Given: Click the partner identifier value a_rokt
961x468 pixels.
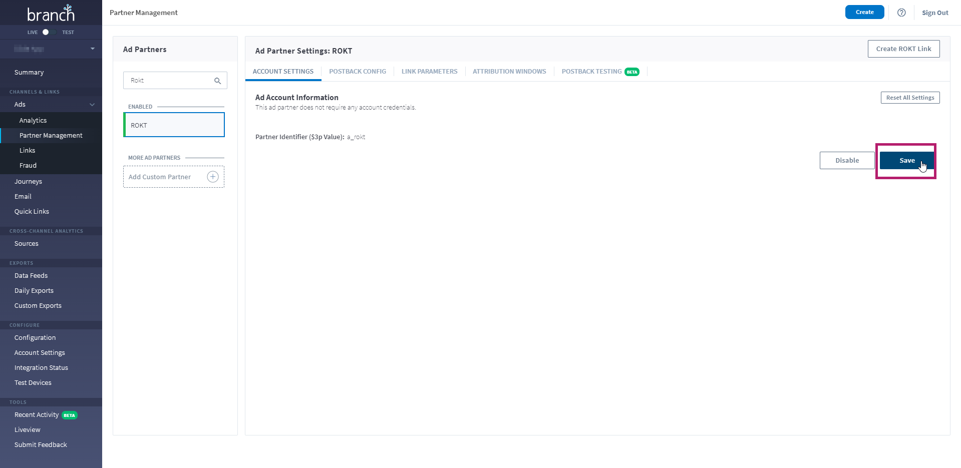Looking at the screenshot, I should [x=356, y=137].
